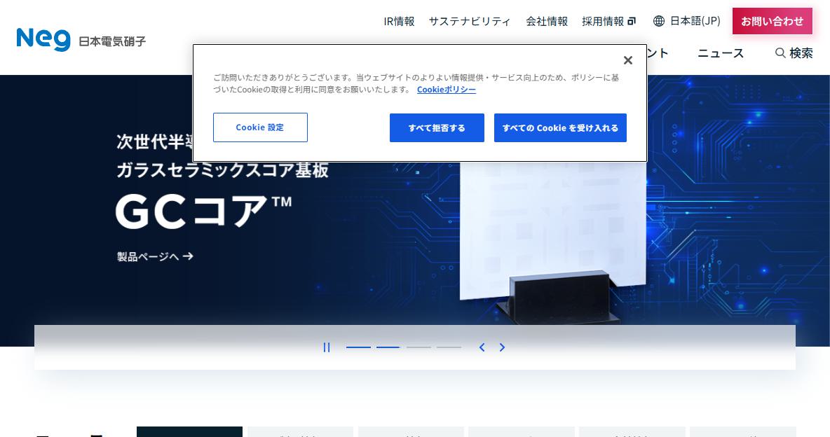Viewport: 830px width, 437px height.
Task: Click the お問い合わせ contact button
Action: (x=772, y=21)
